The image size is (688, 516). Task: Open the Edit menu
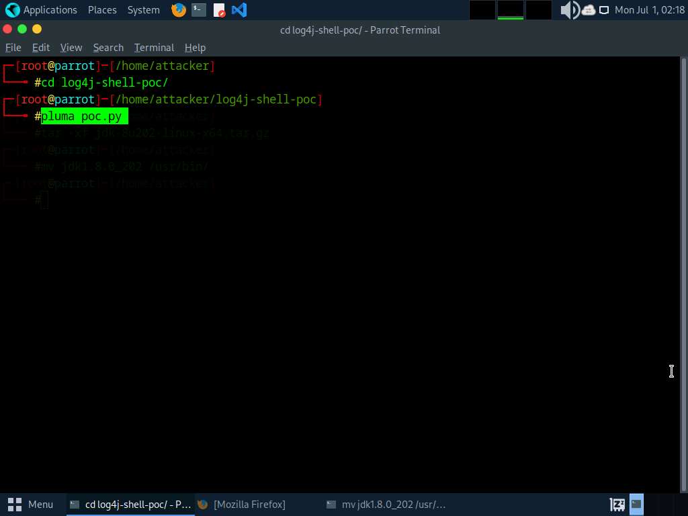click(41, 48)
